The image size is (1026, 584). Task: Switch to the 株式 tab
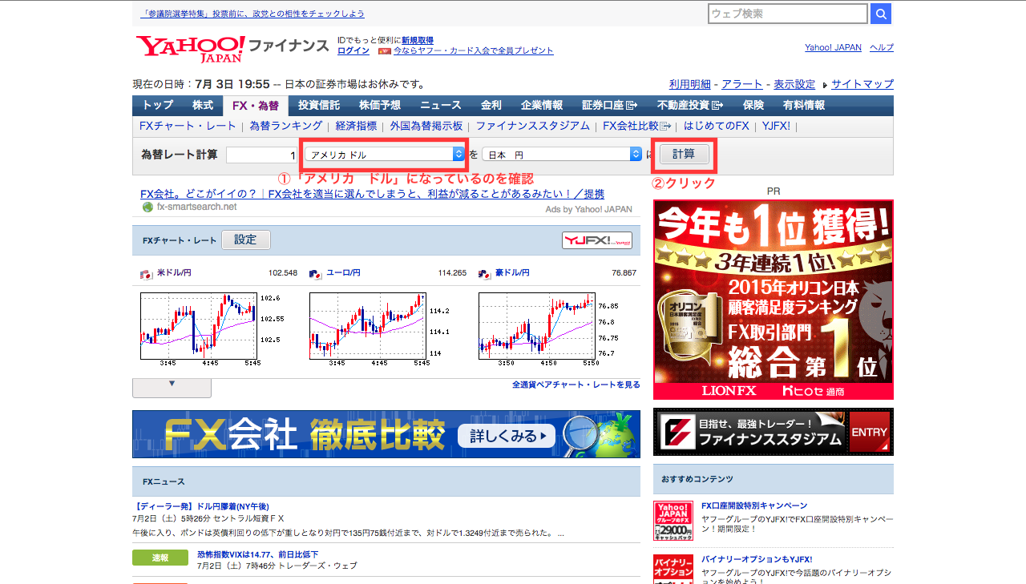tap(203, 106)
